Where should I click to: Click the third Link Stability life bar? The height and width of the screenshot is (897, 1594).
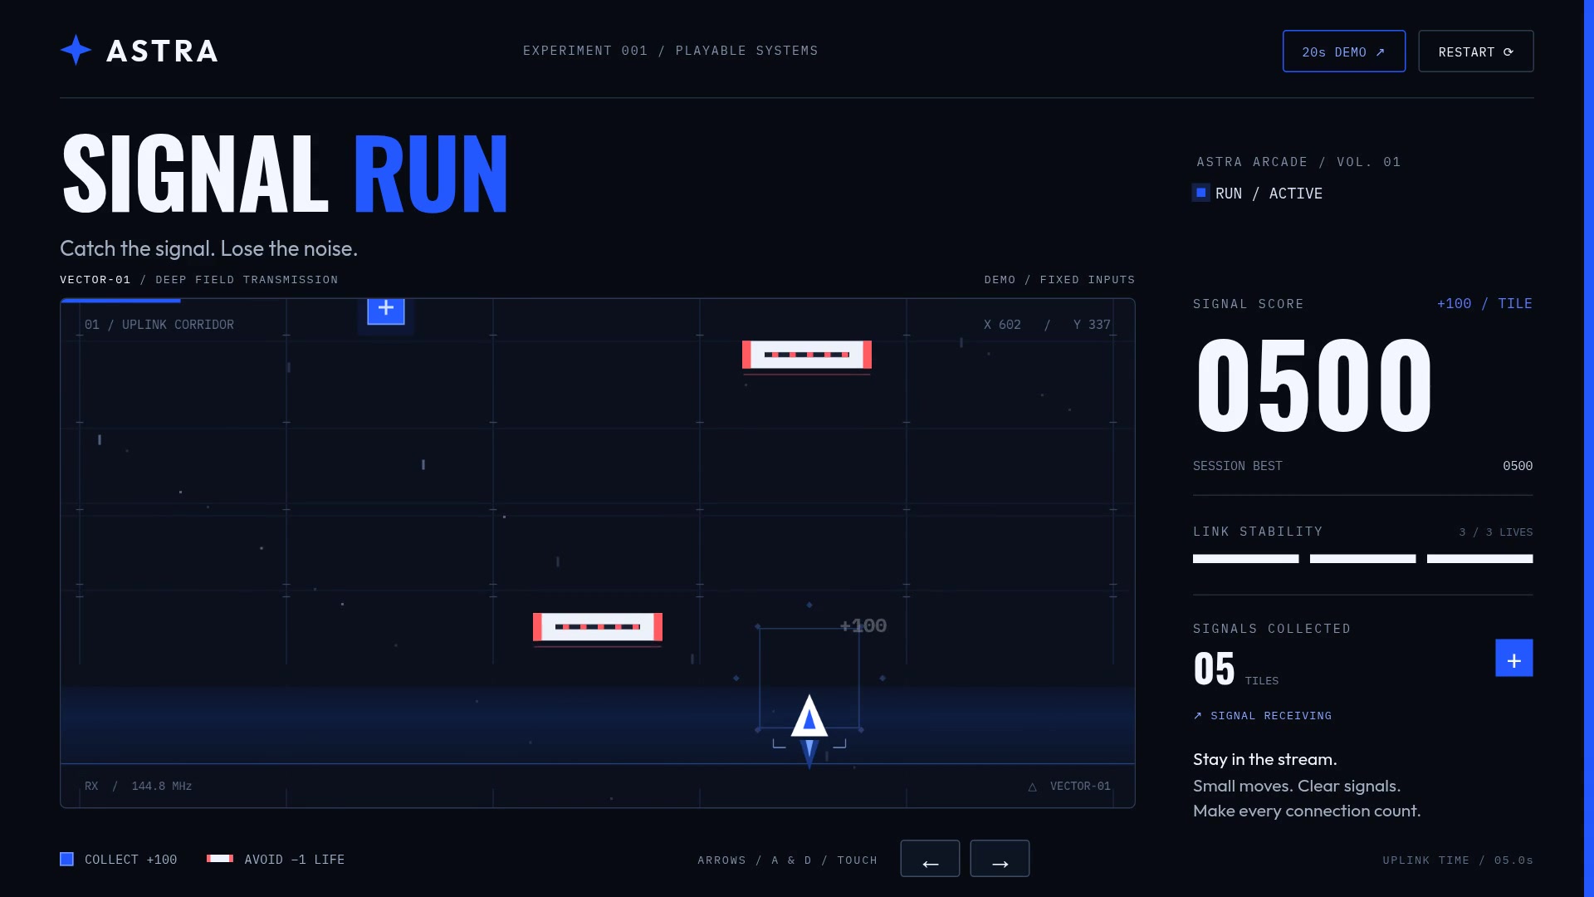coord(1479,559)
